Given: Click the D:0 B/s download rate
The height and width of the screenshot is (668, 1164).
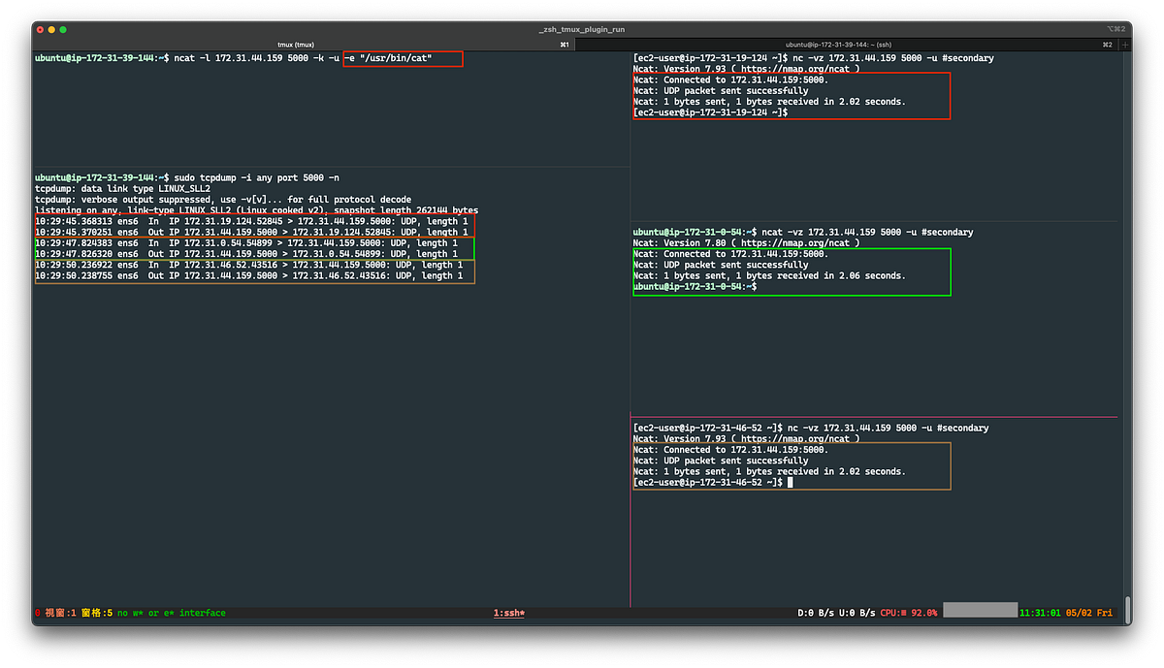Looking at the screenshot, I should coord(815,613).
